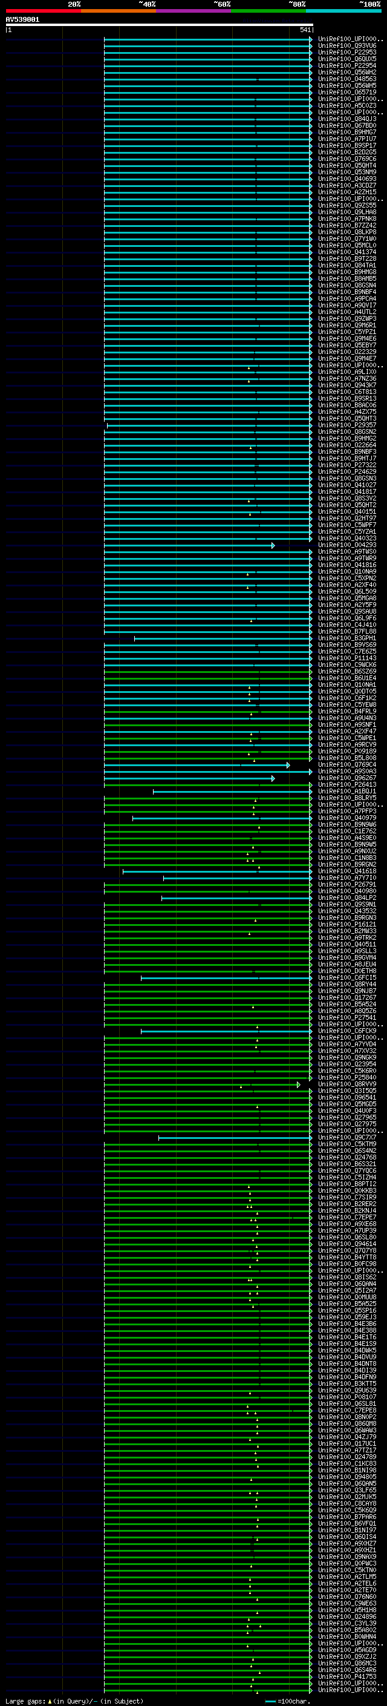Select the UniRef100_O96541 label
The width and height of the screenshot is (387, 1706).
tap(347, 1098)
